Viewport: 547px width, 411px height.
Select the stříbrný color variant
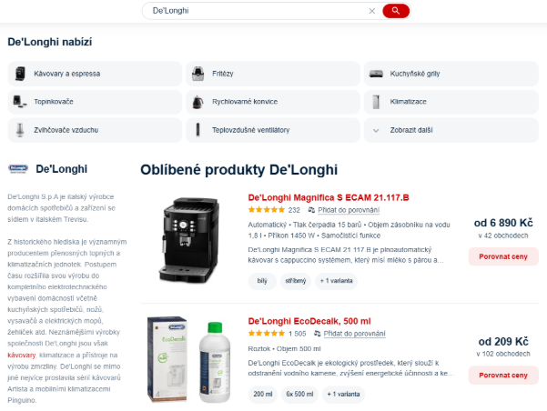(296, 281)
